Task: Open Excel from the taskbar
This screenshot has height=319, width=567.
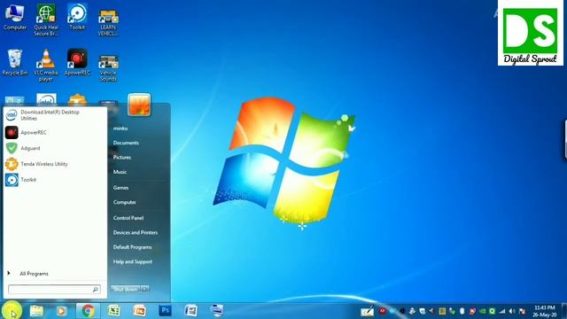Action: click(113, 311)
